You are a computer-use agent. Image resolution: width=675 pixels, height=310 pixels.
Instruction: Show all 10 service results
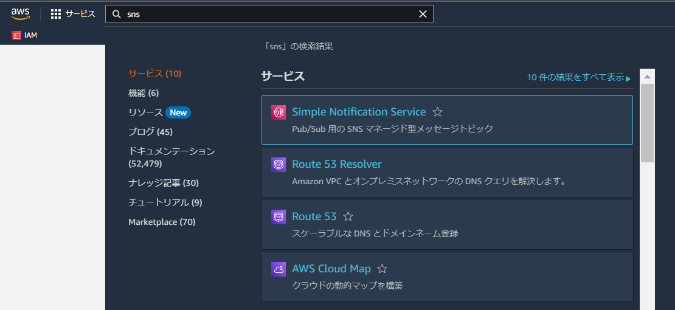(575, 78)
